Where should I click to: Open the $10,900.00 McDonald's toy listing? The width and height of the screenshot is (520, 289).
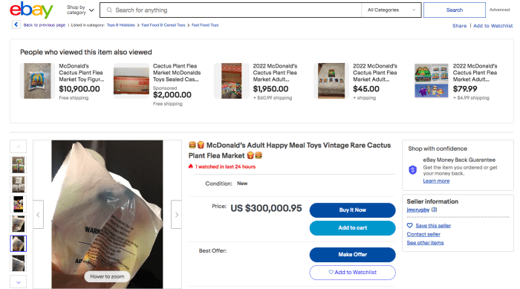pos(62,81)
